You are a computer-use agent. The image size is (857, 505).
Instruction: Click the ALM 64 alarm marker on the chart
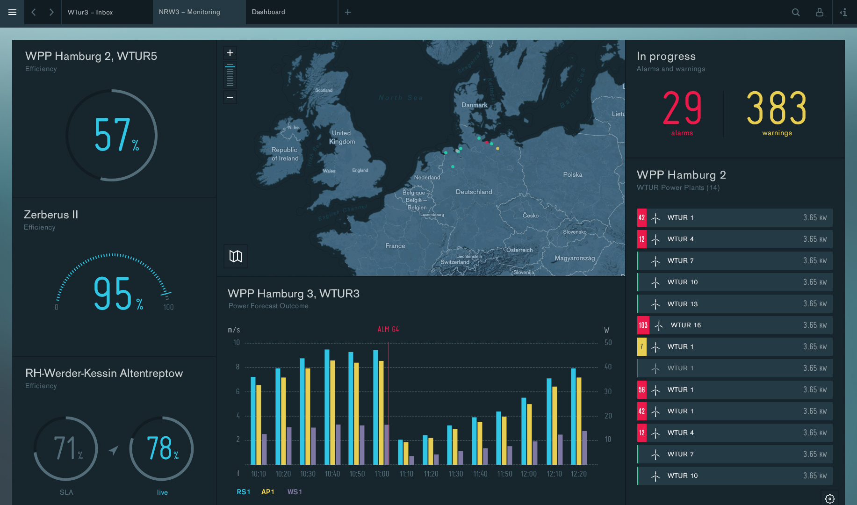388,329
